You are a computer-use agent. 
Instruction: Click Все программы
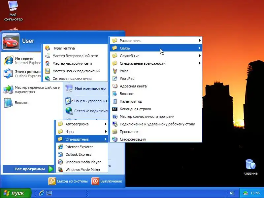28,169
